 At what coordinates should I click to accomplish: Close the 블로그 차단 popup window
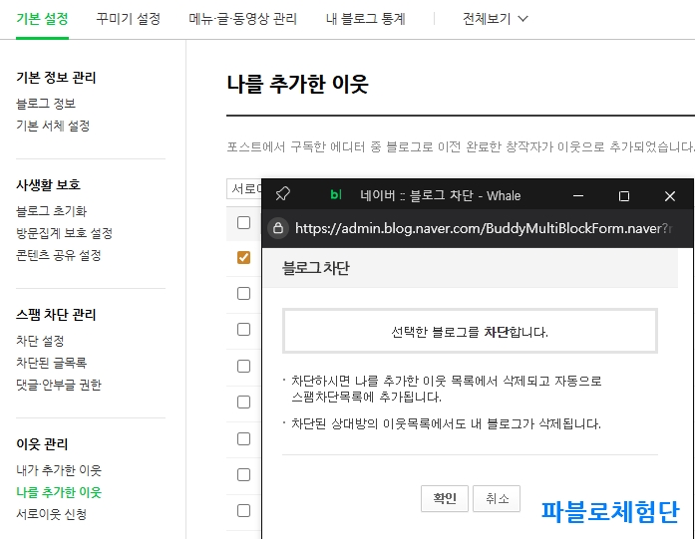(x=670, y=195)
